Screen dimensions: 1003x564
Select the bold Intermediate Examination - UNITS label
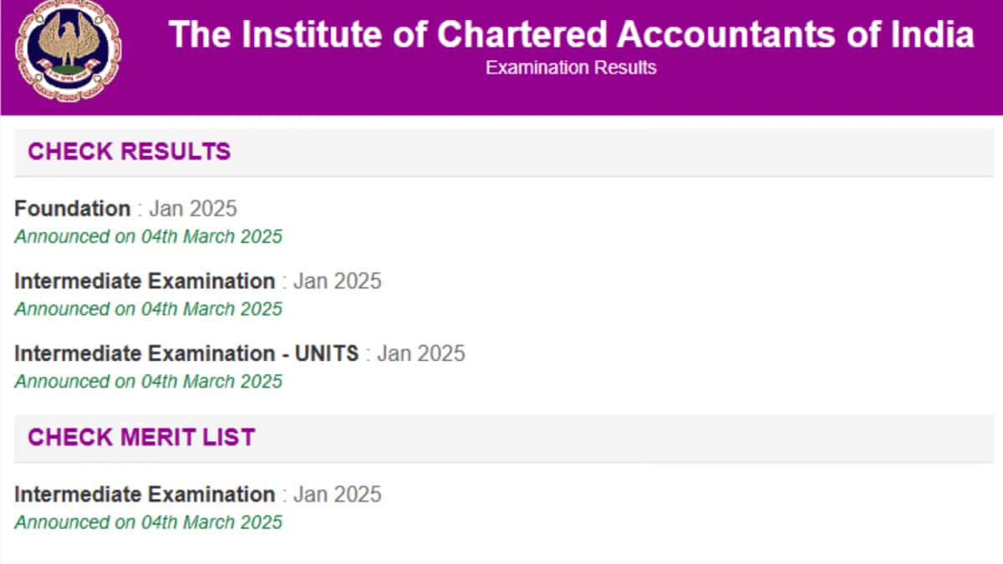click(186, 353)
